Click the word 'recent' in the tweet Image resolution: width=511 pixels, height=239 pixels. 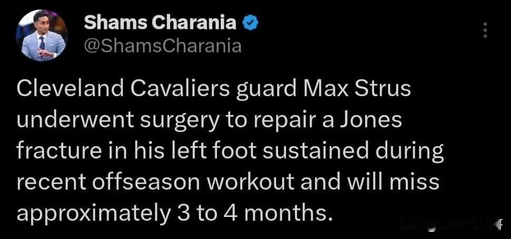click(51, 183)
